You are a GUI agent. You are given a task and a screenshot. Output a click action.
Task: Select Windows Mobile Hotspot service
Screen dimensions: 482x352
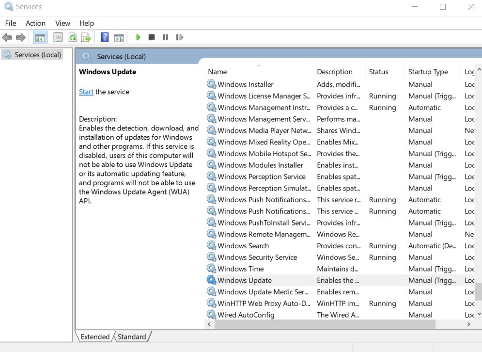point(340,154)
